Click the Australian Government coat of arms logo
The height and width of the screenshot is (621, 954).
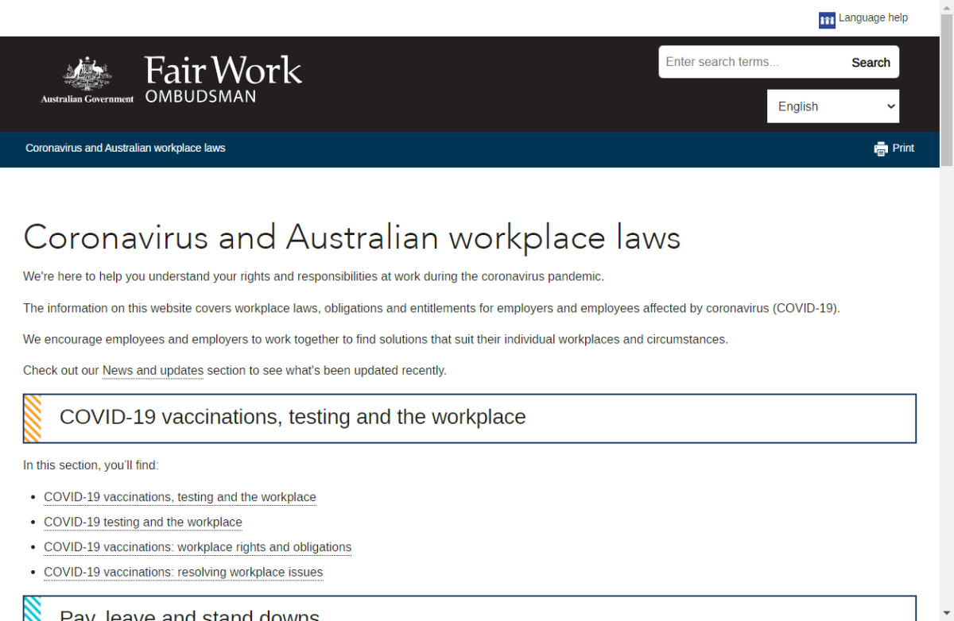87,79
